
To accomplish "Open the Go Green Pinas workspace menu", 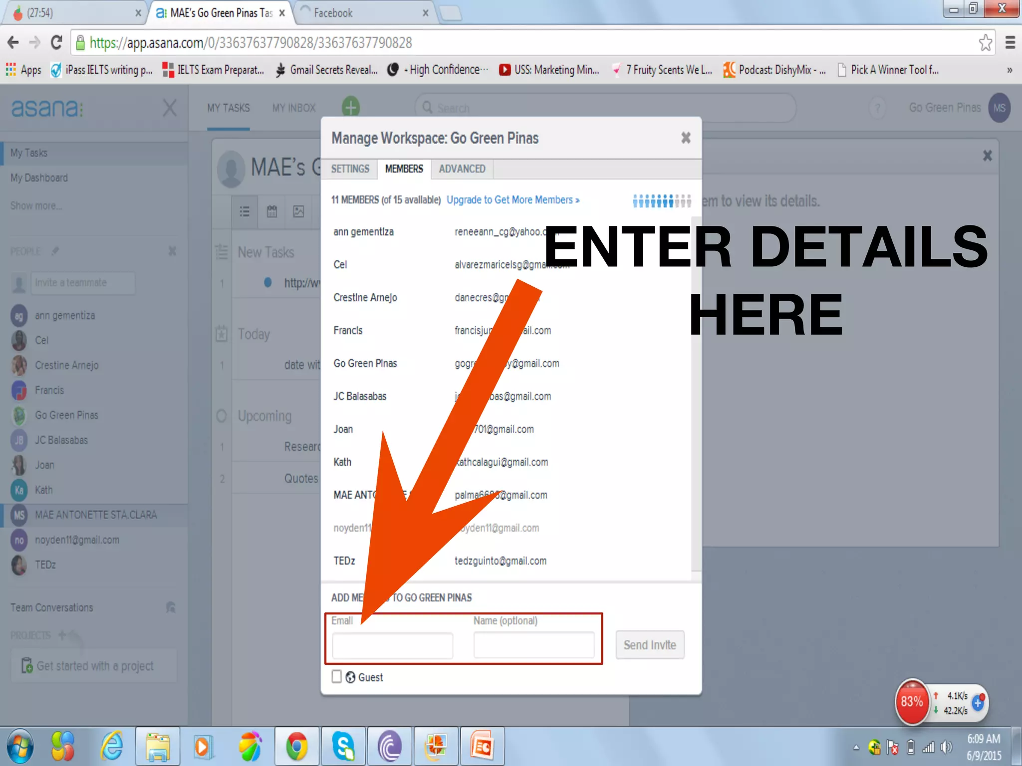I will pos(945,108).
